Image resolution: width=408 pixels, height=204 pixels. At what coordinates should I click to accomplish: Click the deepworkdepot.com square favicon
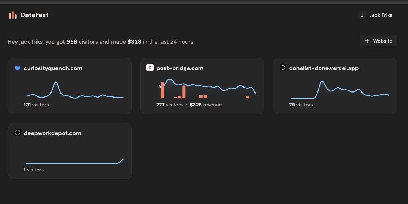point(17,133)
